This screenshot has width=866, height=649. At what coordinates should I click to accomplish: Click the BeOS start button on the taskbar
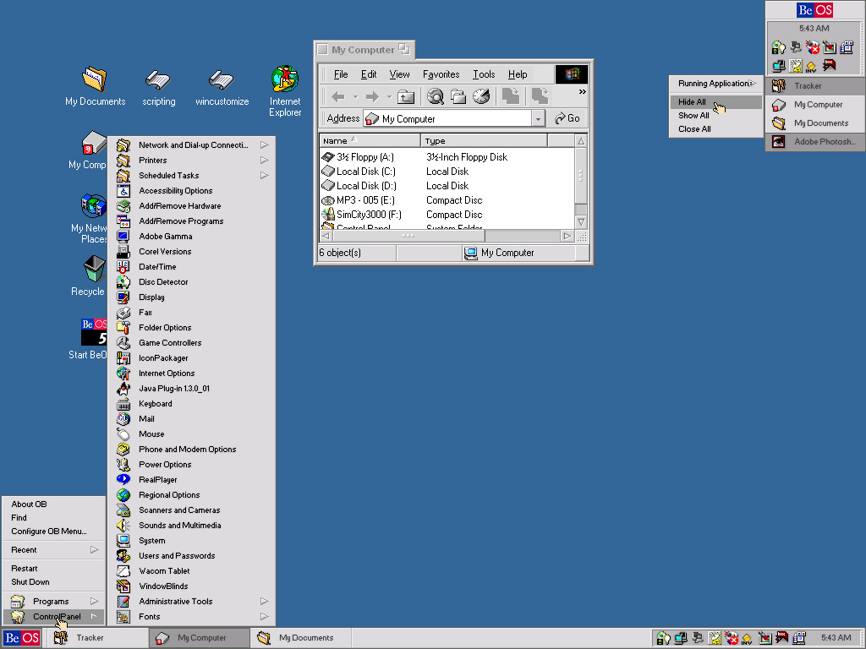coord(22,638)
